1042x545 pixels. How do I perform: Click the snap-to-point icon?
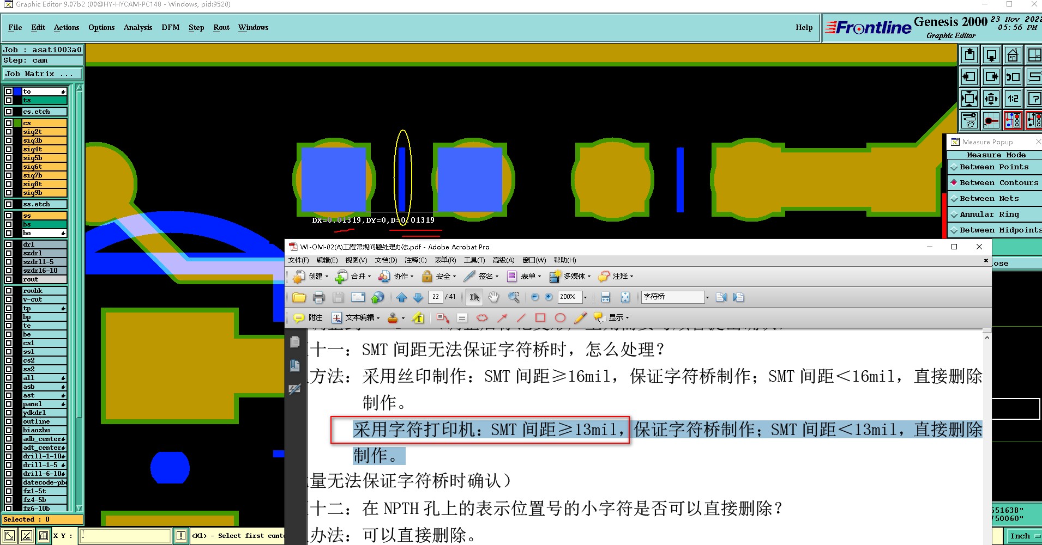991,120
